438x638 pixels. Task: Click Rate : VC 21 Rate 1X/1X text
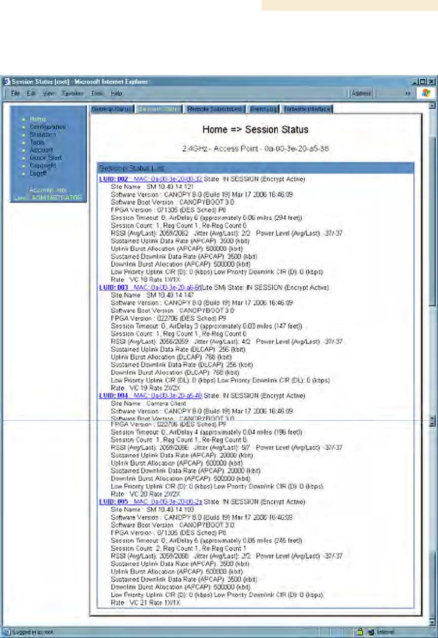(144, 602)
